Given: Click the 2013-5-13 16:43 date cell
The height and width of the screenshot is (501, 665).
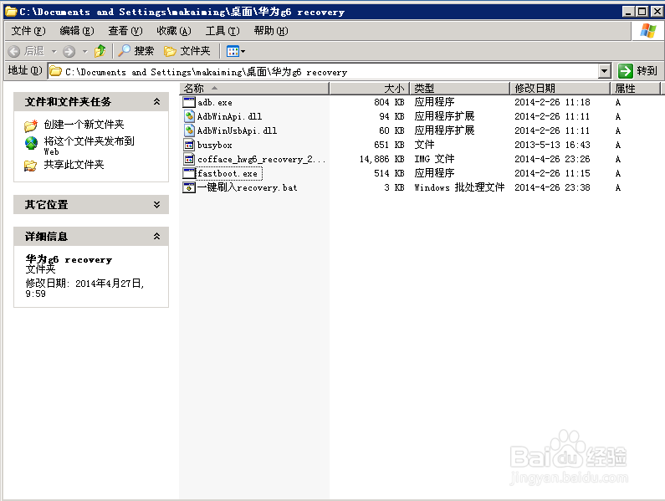Looking at the screenshot, I should [x=552, y=145].
